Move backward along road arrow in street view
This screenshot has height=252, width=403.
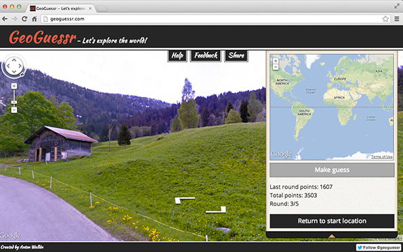point(216,210)
